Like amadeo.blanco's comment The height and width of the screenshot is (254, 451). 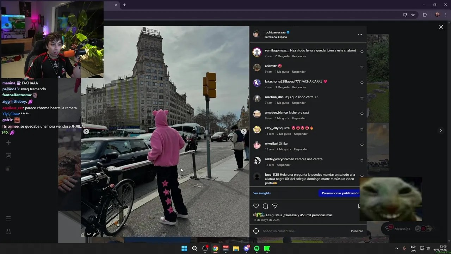point(362,114)
